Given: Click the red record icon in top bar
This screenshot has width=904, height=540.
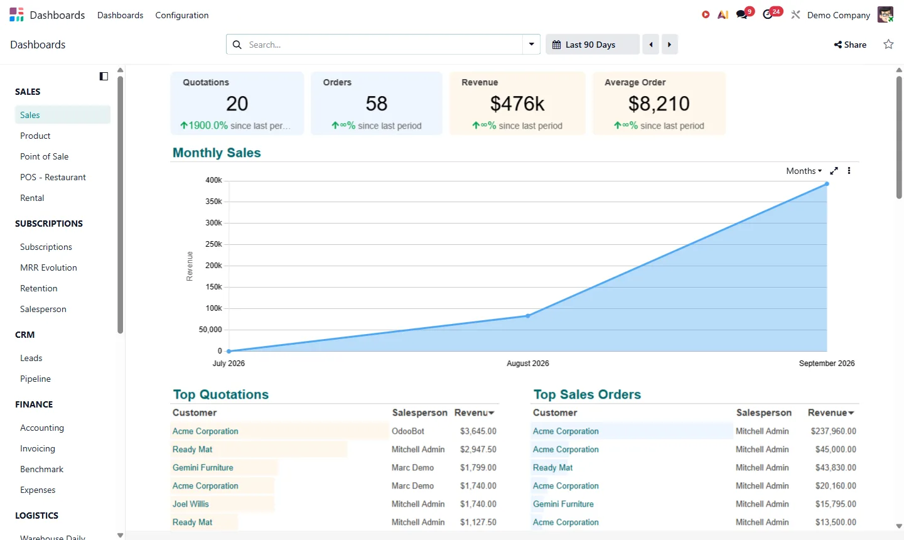Looking at the screenshot, I should (x=706, y=14).
